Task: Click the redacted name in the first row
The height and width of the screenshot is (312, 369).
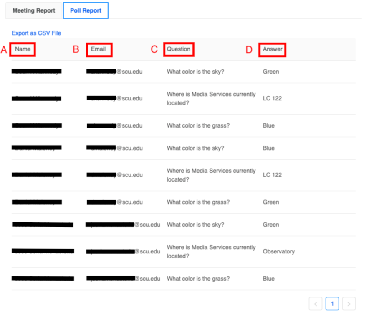Action: point(37,72)
